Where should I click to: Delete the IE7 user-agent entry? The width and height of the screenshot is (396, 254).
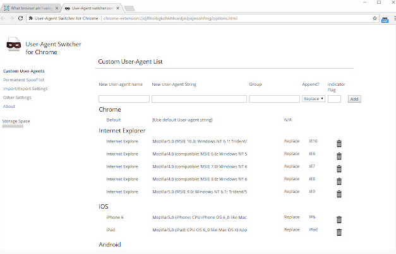coord(339,168)
